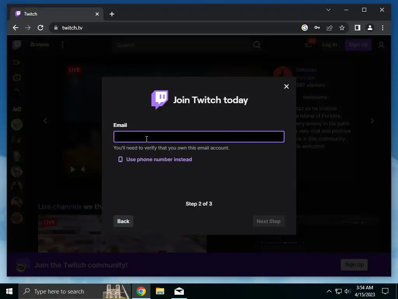
Task: Open Mail app from the taskbar
Action: pyautogui.click(x=179, y=291)
